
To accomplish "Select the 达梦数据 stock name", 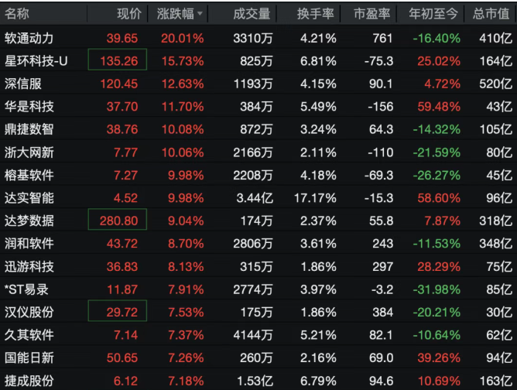I will click(29, 221).
